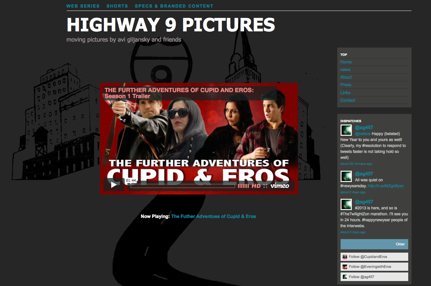Switch to the SHORTS section
This screenshot has width=431, height=286.
(x=117, y=6)
